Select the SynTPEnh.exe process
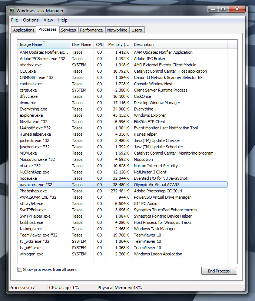 (x=123, y=210)
